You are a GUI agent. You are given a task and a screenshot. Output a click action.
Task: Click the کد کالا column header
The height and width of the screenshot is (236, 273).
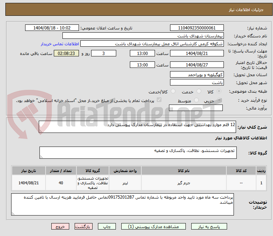[241, 171]
